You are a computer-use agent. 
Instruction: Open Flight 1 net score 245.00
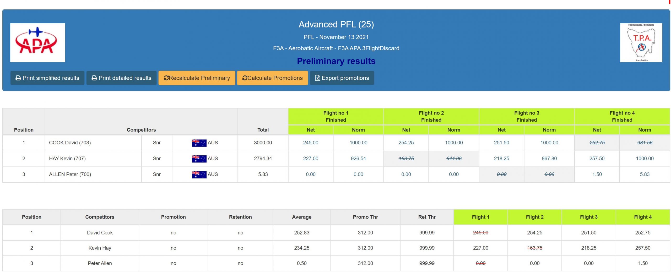coord(311,143)
